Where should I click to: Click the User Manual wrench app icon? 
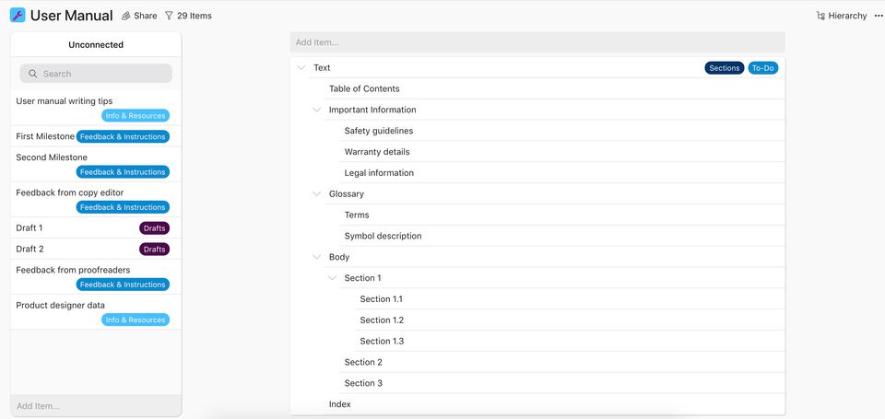pyautogui.click(x=18, y=16)
